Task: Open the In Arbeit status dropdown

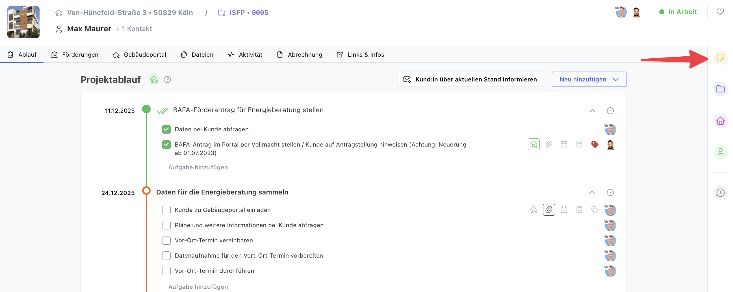Action: coord(678,12)
